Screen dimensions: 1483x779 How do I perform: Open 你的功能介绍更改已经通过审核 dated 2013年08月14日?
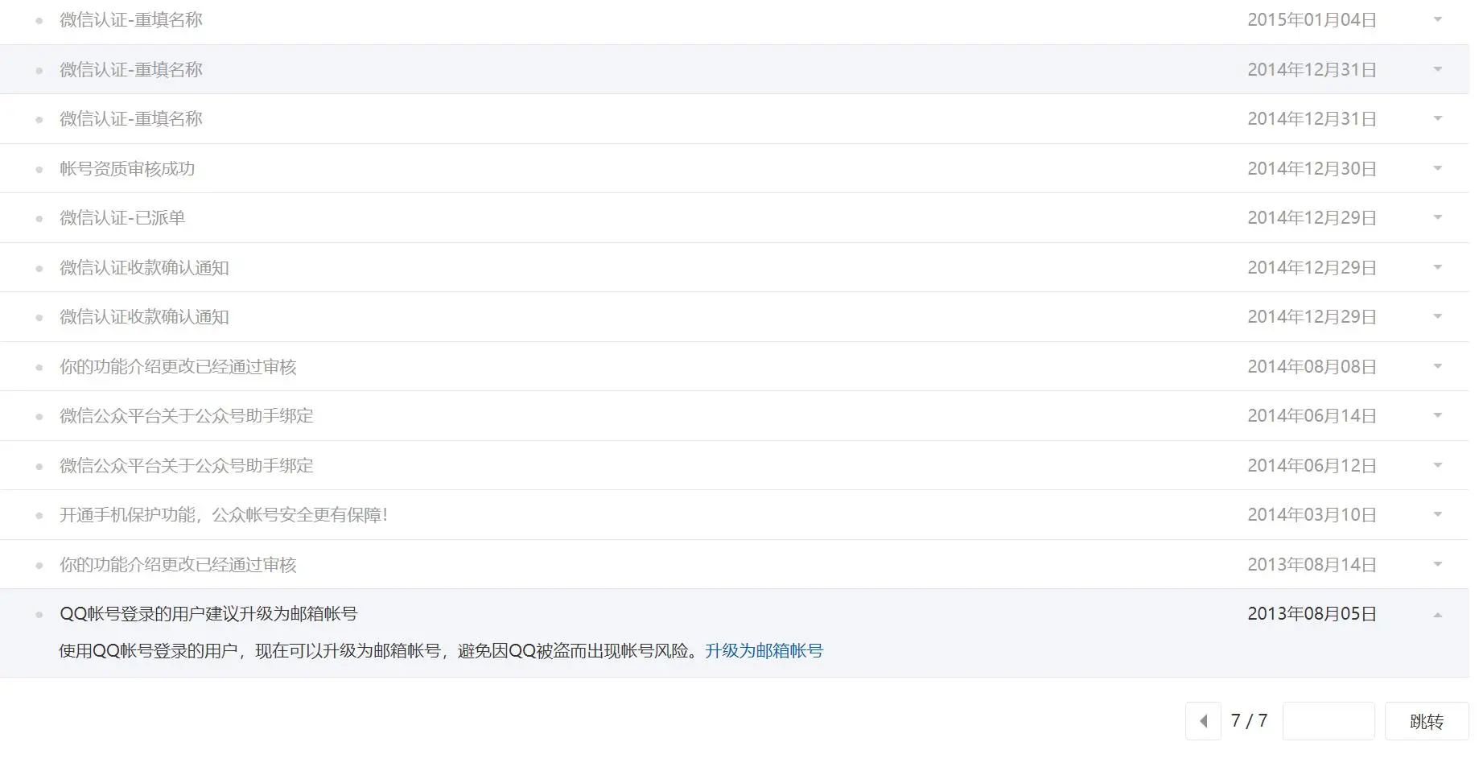pos(178,565)
